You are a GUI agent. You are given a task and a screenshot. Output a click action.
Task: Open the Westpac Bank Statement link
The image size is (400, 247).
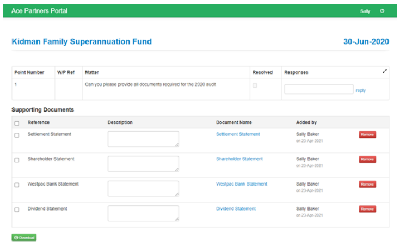[242, 184]
